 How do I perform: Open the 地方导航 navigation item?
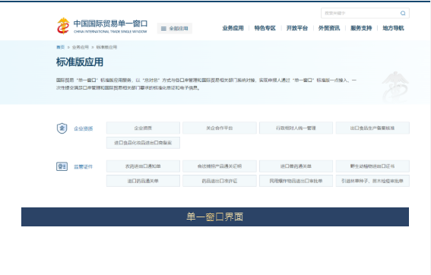pos(393,28)
